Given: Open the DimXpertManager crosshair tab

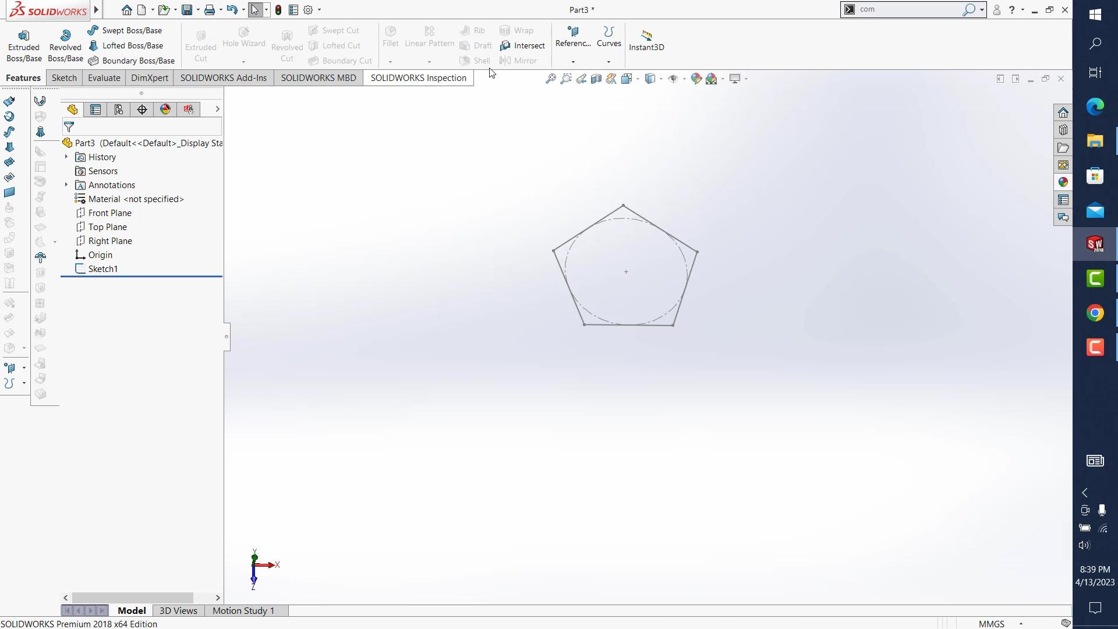Looking at the screenshot, I should pyautogui.click(x=142, y=109).
